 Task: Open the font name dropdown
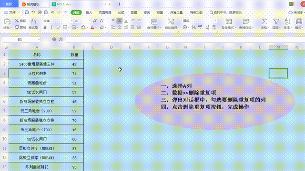(x=72, y=21)
